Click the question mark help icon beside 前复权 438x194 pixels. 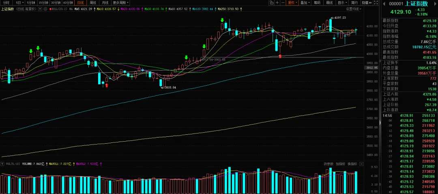(40, 9)
